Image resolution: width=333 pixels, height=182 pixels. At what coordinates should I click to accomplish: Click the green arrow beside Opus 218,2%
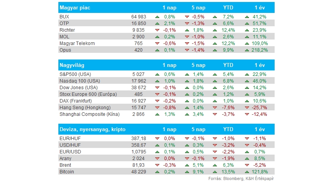pyautogui.click(x=247, y=50)
